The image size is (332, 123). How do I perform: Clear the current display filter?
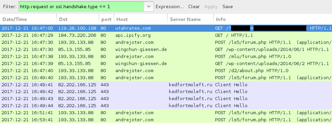point(194,6)
